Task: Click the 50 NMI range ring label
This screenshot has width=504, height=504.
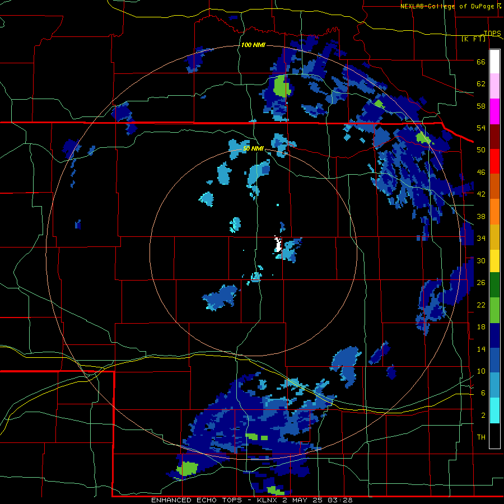Action: point(253,148)
